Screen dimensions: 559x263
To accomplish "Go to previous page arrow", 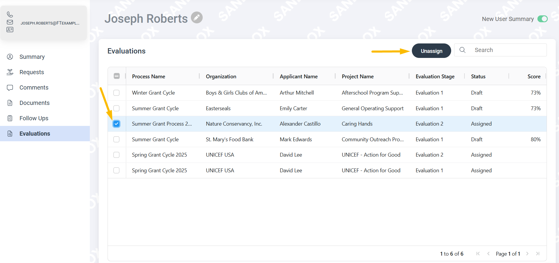I will 488,254.
